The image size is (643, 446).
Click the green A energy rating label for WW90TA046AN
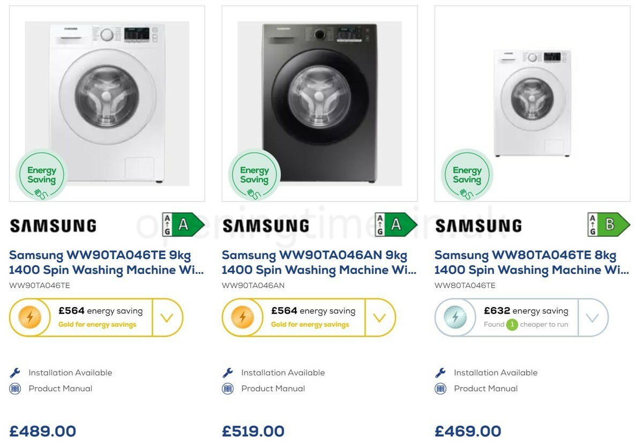point(397,225)
